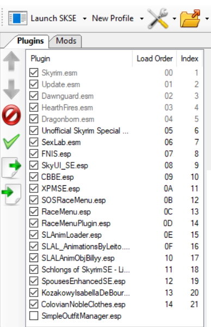Sort by the Load Order column header
The height and width of the screenshot is (327, 211).
155,59
